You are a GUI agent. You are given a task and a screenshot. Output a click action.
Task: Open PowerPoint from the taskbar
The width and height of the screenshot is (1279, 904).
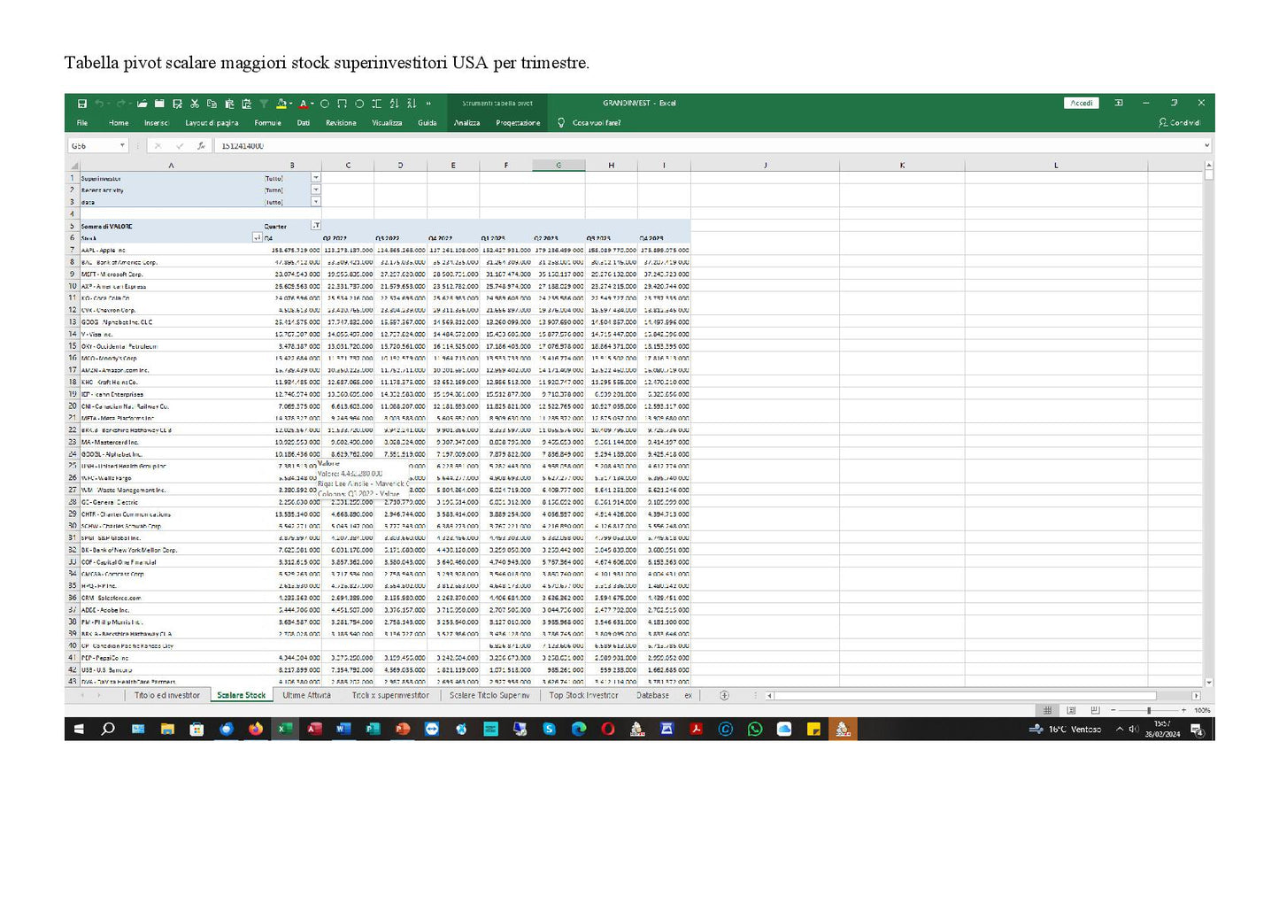pyautogui.click(x=403, y=729)
